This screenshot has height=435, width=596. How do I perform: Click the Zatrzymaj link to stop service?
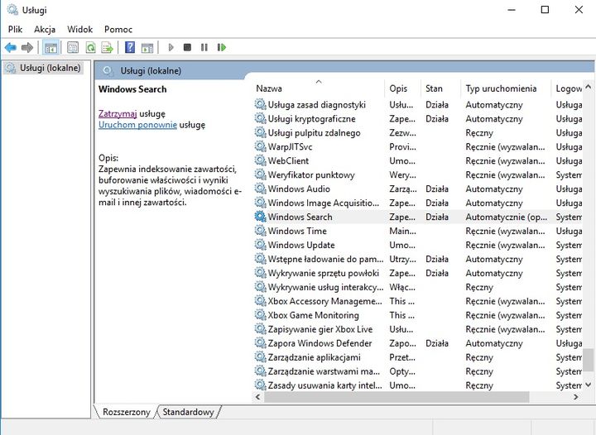[118, 113]
